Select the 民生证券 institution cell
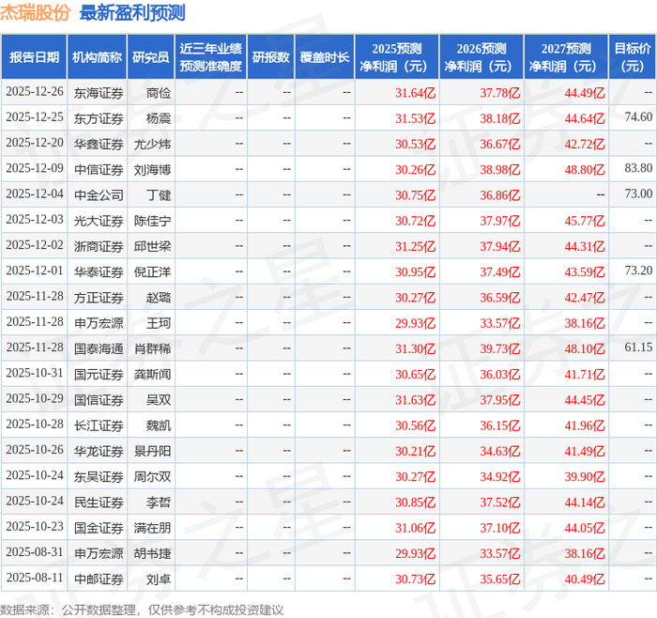The image size is (657, 618). 99,502
